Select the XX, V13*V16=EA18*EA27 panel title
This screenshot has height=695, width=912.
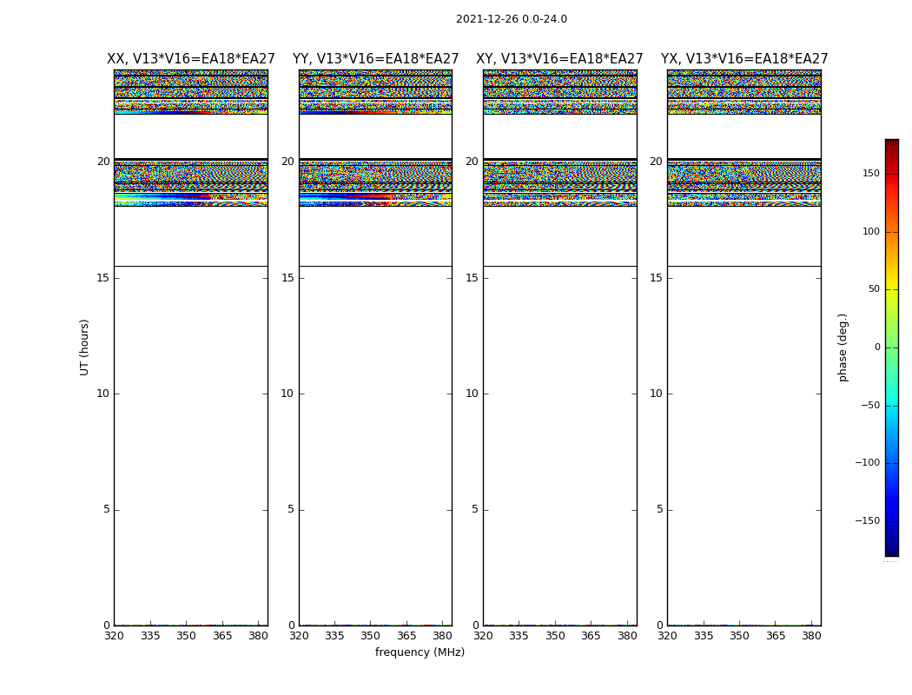pos(191,59)
